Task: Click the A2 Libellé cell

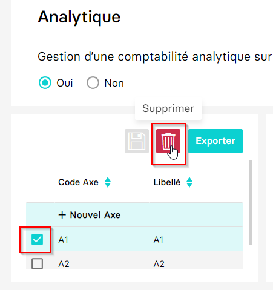Action: pos(196,260)
